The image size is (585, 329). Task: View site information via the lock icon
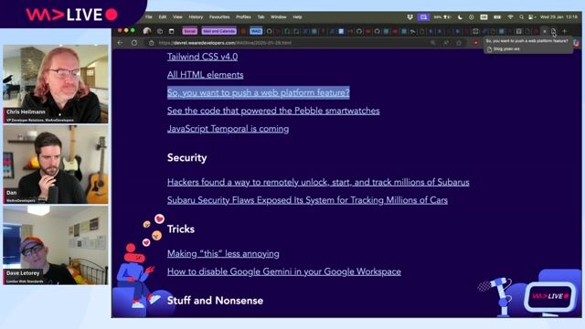coord(151,43)
